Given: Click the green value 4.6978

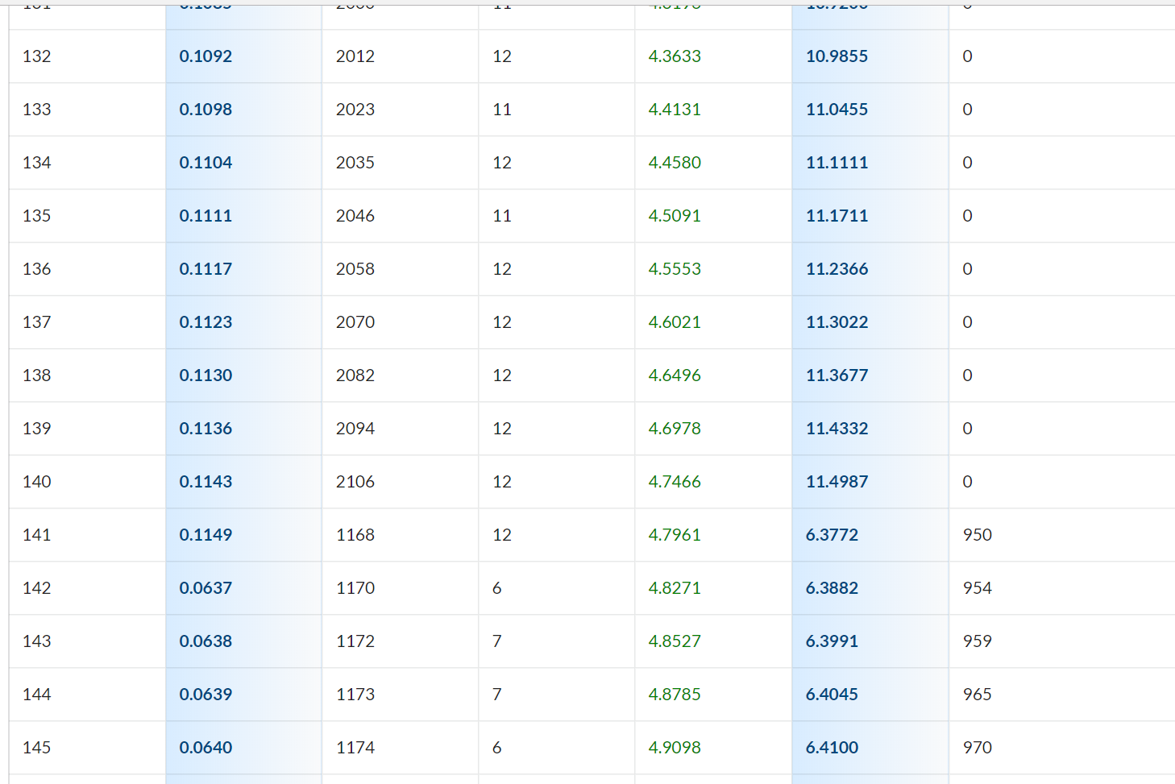Looking at the screenshot, I should click(x=675, y=429).
